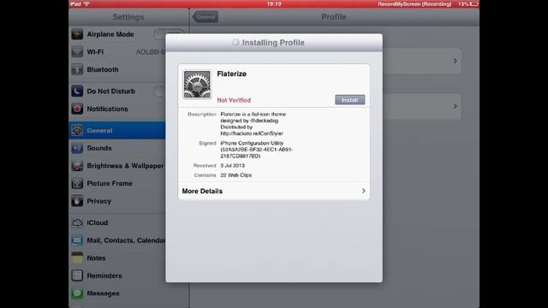Open second Profile row chevron behind dialog

(x=455, y=106)
